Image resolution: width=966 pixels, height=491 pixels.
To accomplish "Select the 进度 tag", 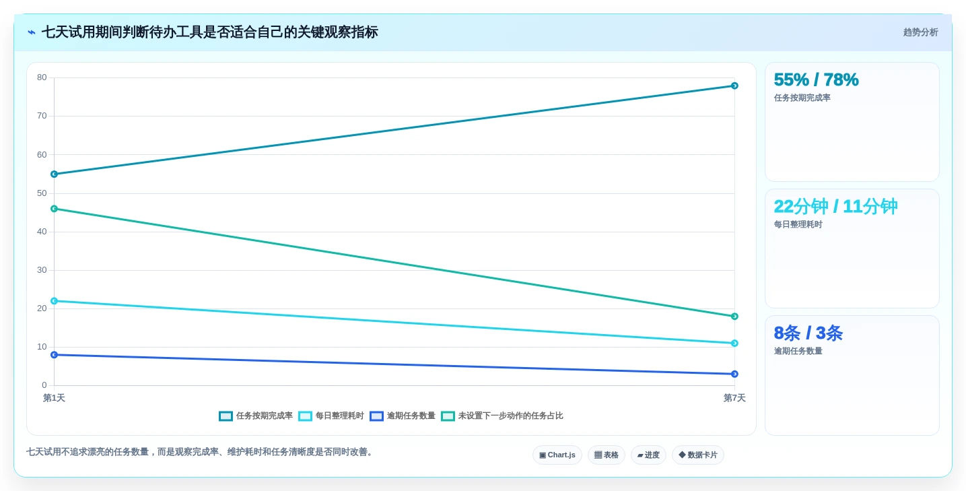I will 648,455.
